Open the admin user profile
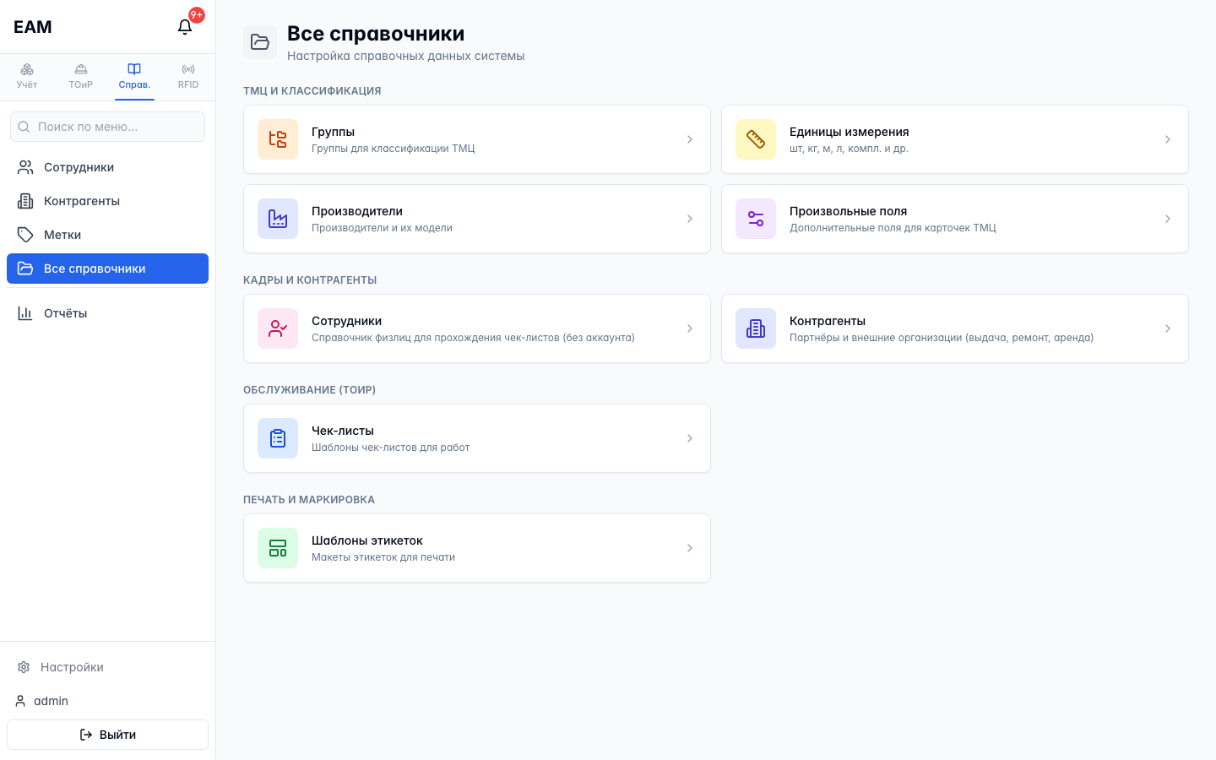Image resolution: width=1216 pixels, height=760 pixels. 107,701
